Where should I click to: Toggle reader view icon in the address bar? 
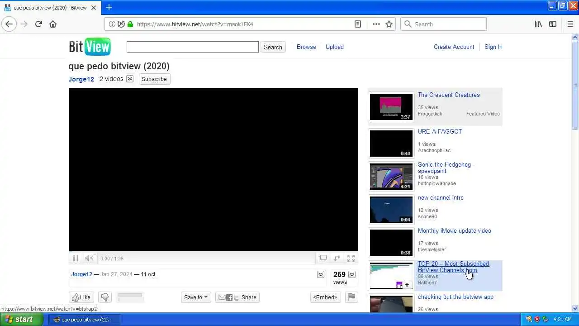(358, 24)
